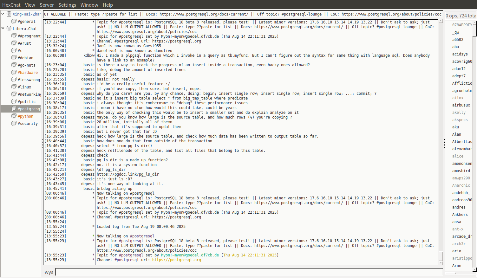Select user airbusux in user list
The height and width of the screenshot is (278, 477).
click(461, 105)
